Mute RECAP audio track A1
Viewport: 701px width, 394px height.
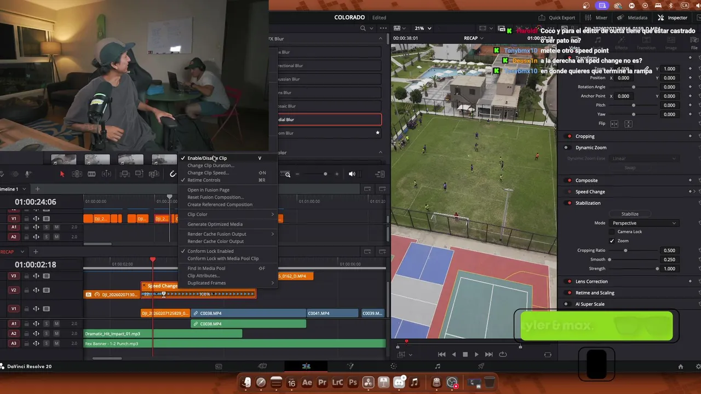[56, 323]
